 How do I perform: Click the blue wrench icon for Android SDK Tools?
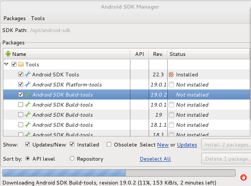point(28,74)
